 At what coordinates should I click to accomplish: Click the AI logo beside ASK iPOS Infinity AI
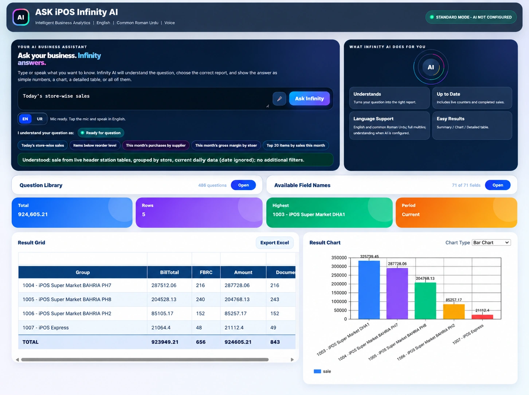(x=21, y=17)
